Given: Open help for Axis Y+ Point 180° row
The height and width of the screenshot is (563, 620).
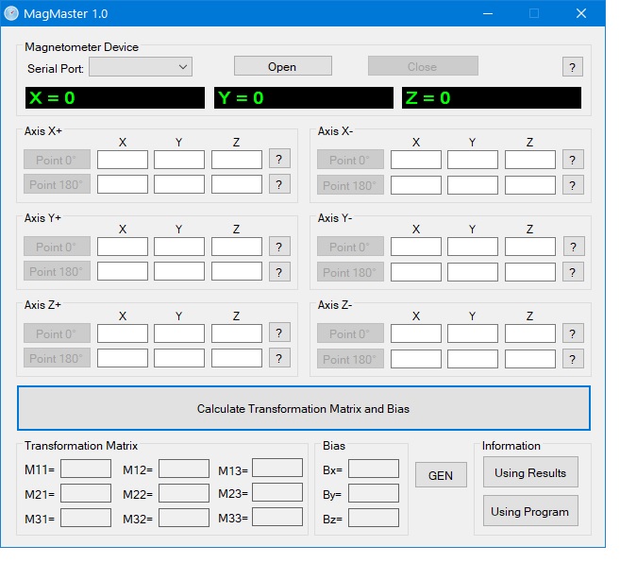Looking at the screenshot, I should click(x=279, y=272).
